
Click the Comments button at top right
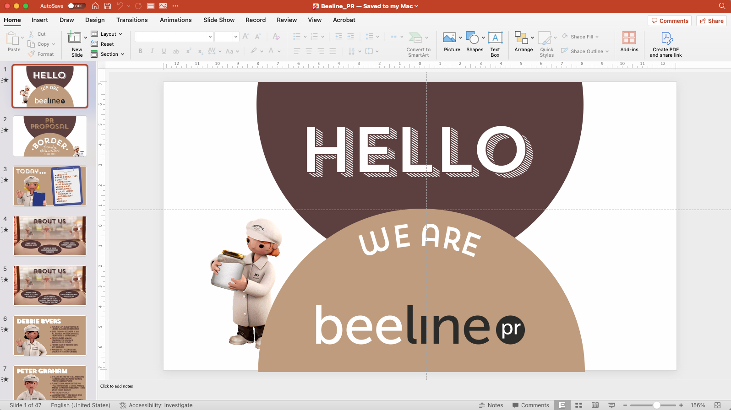coord(670,21)
